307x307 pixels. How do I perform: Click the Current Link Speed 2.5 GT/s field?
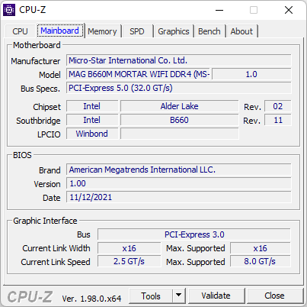point(129,261)
